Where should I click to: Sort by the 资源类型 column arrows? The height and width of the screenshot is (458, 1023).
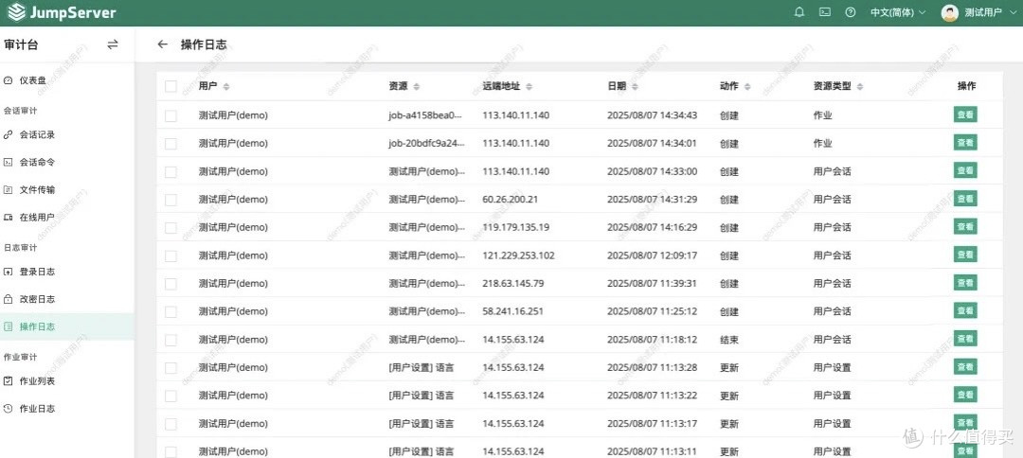860,86
